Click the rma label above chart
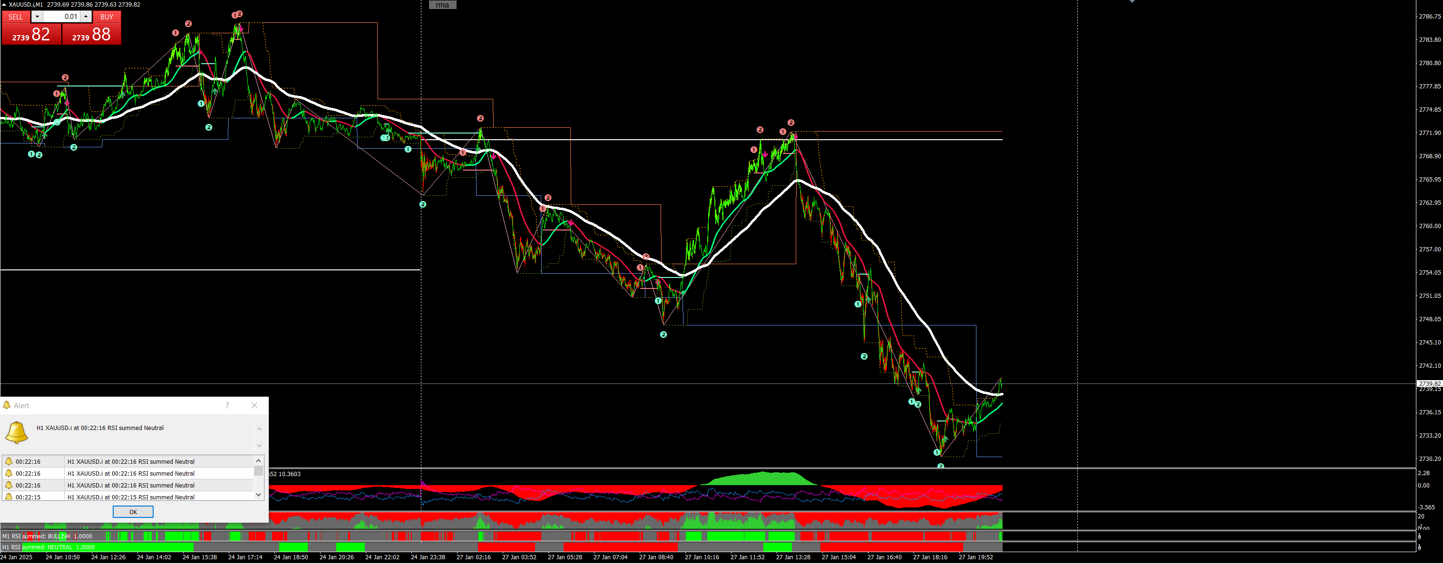 (x=442, y=5)
